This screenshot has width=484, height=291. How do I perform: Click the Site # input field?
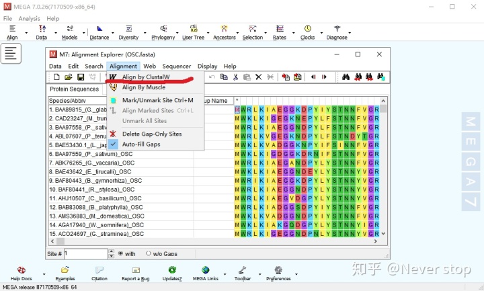click(86, 253)
